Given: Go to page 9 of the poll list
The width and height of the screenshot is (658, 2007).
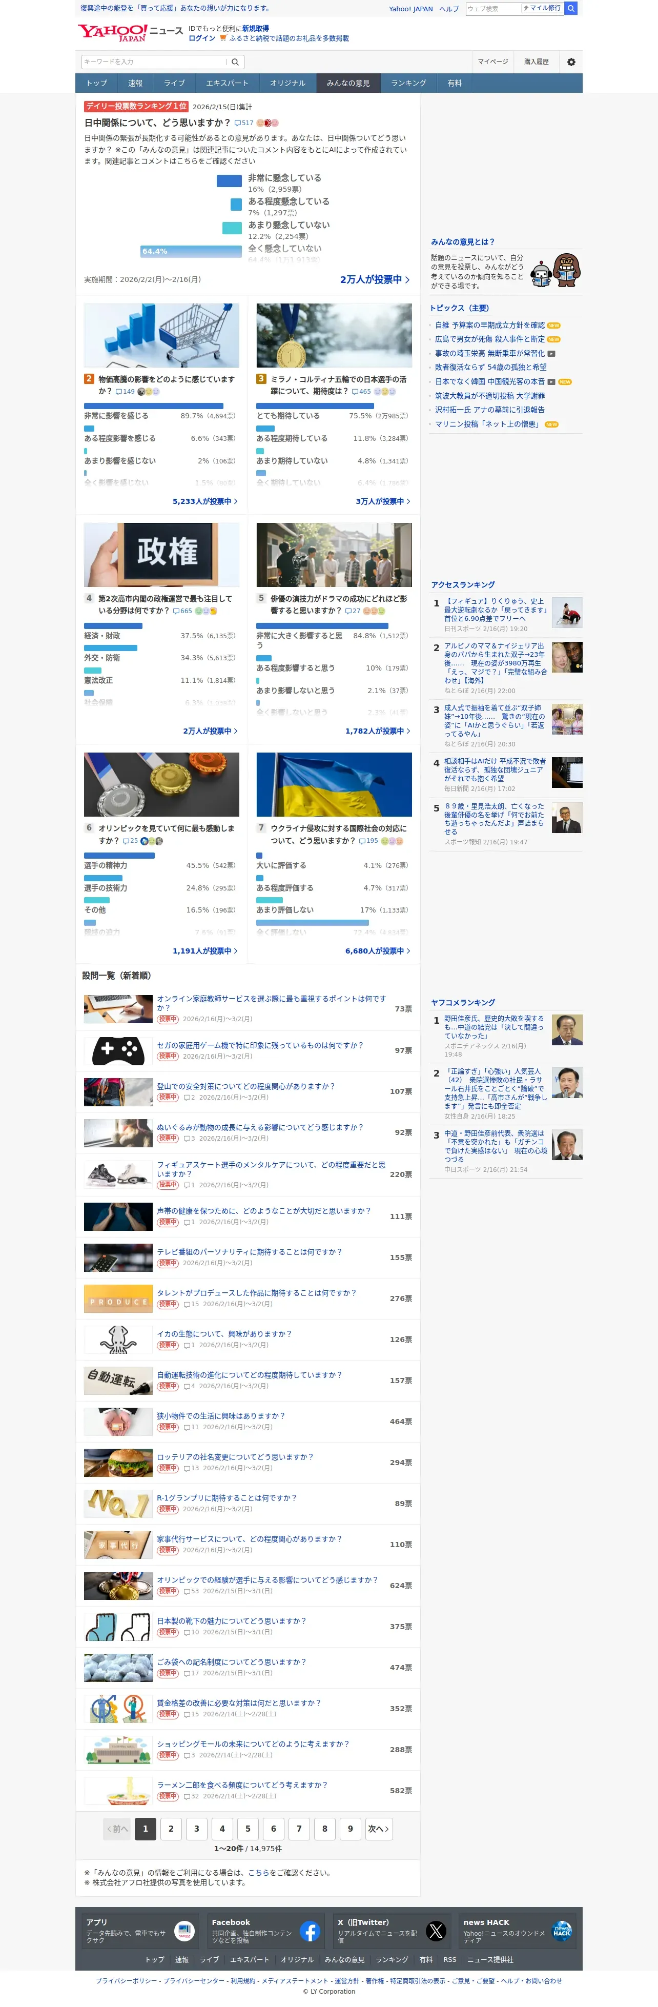Looking at the screenshot, I should point(351,1829).
